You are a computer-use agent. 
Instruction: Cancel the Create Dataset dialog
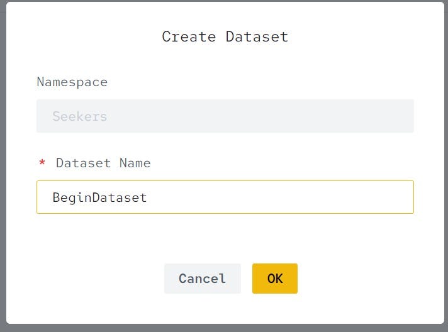tap(202, 279)
